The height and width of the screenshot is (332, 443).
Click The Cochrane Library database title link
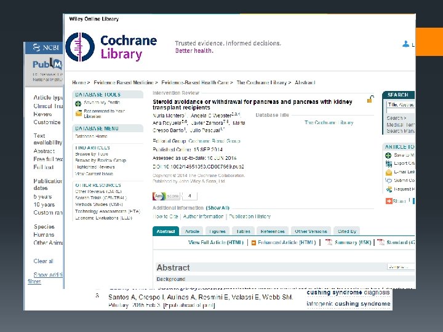coord(329,122)
